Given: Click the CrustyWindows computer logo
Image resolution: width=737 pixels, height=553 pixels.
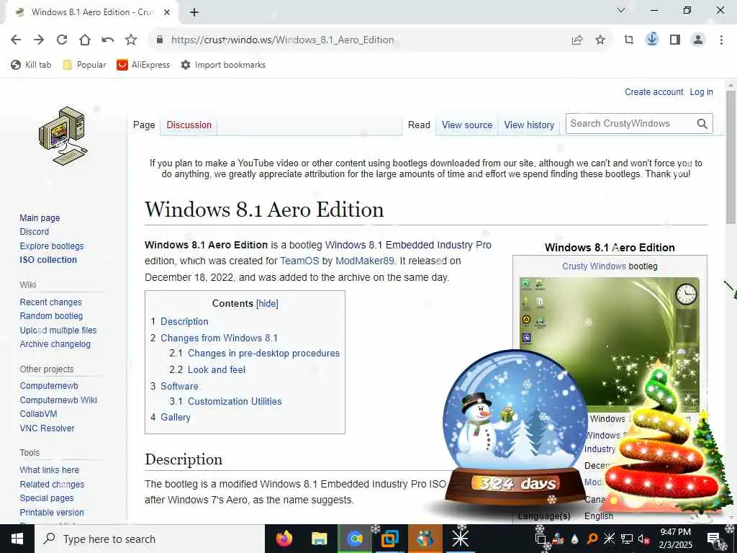Looking at the screenshot, I should 63,136.
